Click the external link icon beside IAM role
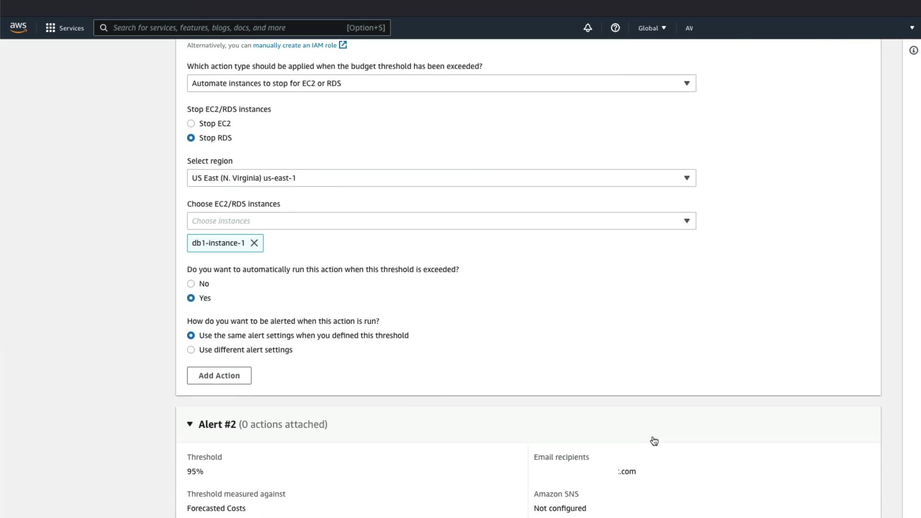921x518 pixels. point(343,45)
